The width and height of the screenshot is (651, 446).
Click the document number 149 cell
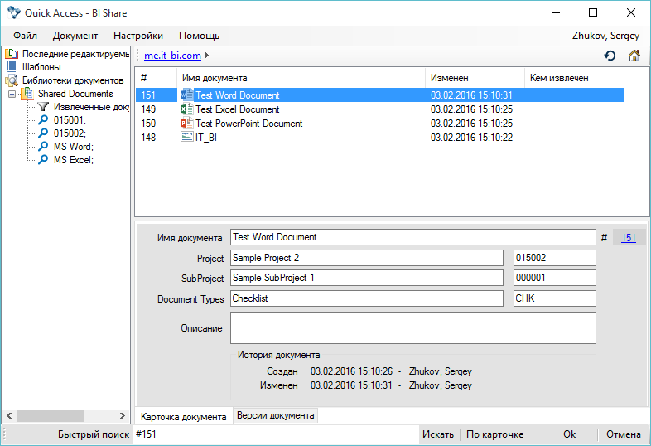[x=148, y=109]
